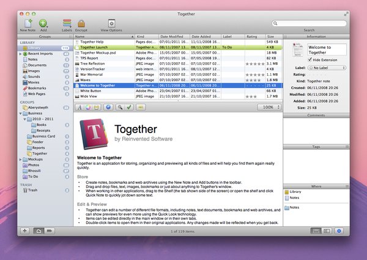
Task: Click the Search field in the toolbar
Action: (x=309, y=23)
